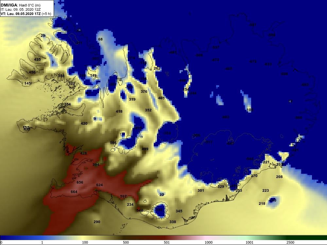This screenshot has width=327, height=245.
Task: Click the map value 218
Action: coord(262,204)
